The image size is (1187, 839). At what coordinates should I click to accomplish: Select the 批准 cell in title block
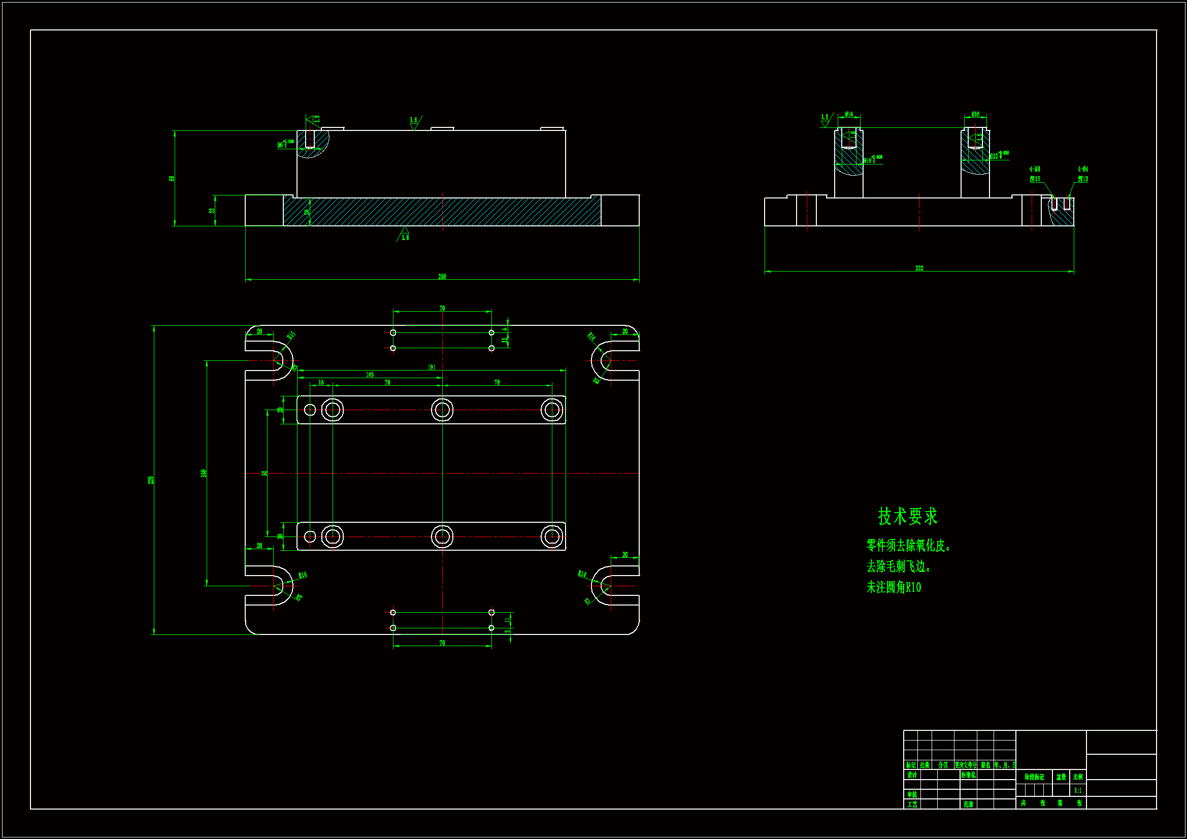coord(968,804)
